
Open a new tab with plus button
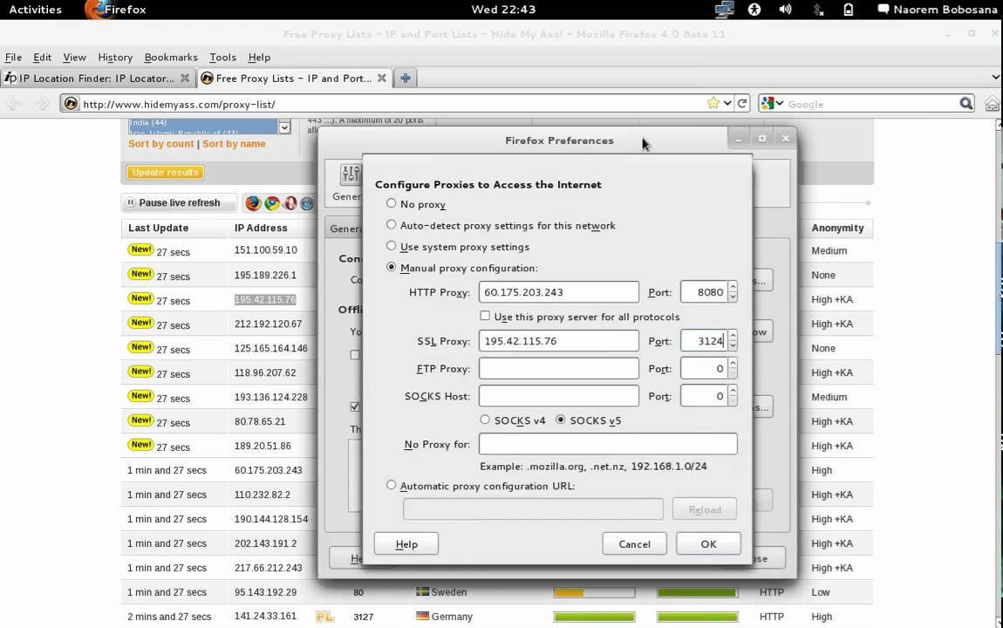(x=405, y=78)
